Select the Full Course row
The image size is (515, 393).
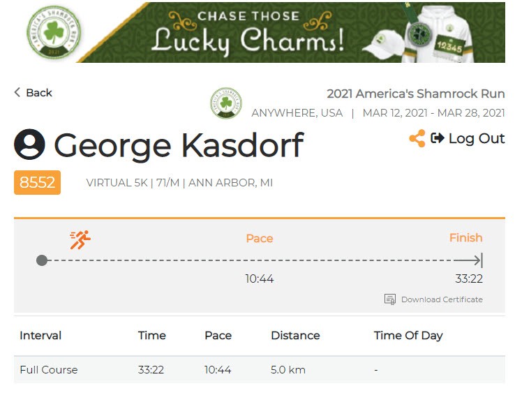[48, 369]
